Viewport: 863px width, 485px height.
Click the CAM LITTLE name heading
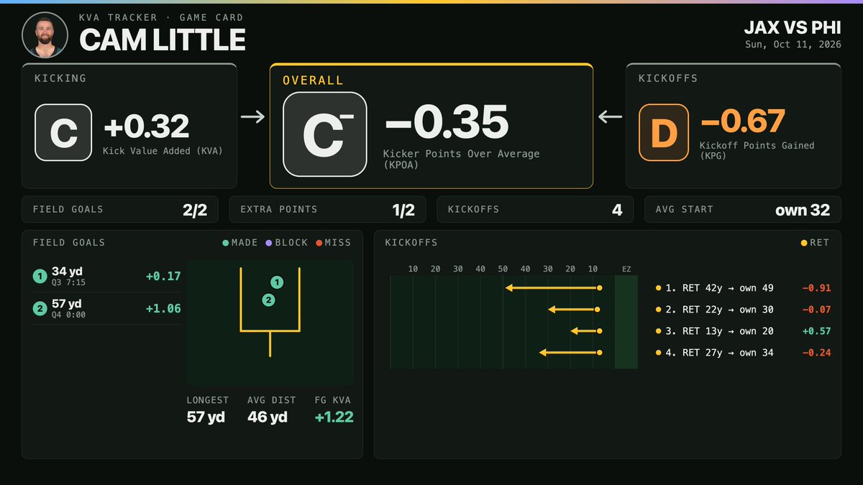point(163,40)
